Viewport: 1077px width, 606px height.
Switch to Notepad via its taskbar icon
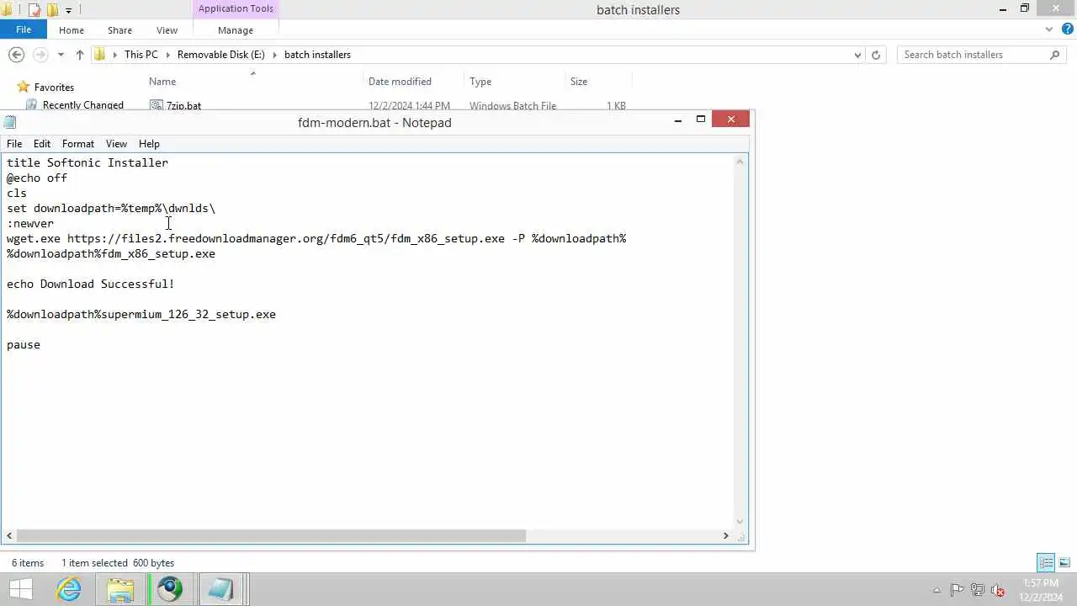[220, 589]
